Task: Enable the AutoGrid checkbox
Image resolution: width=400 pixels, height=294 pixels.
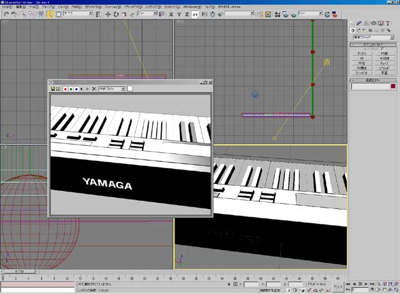Action: point(382,49)
